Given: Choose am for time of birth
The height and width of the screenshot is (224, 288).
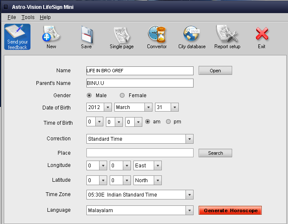Looking at the screenshot, I should pyautogui.click(x=147, y=122).
